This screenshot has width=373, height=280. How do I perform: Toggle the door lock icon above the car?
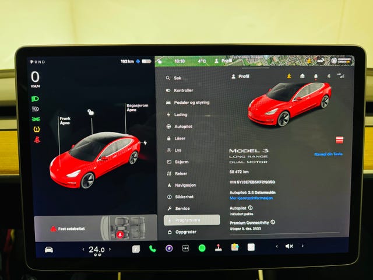91,112
